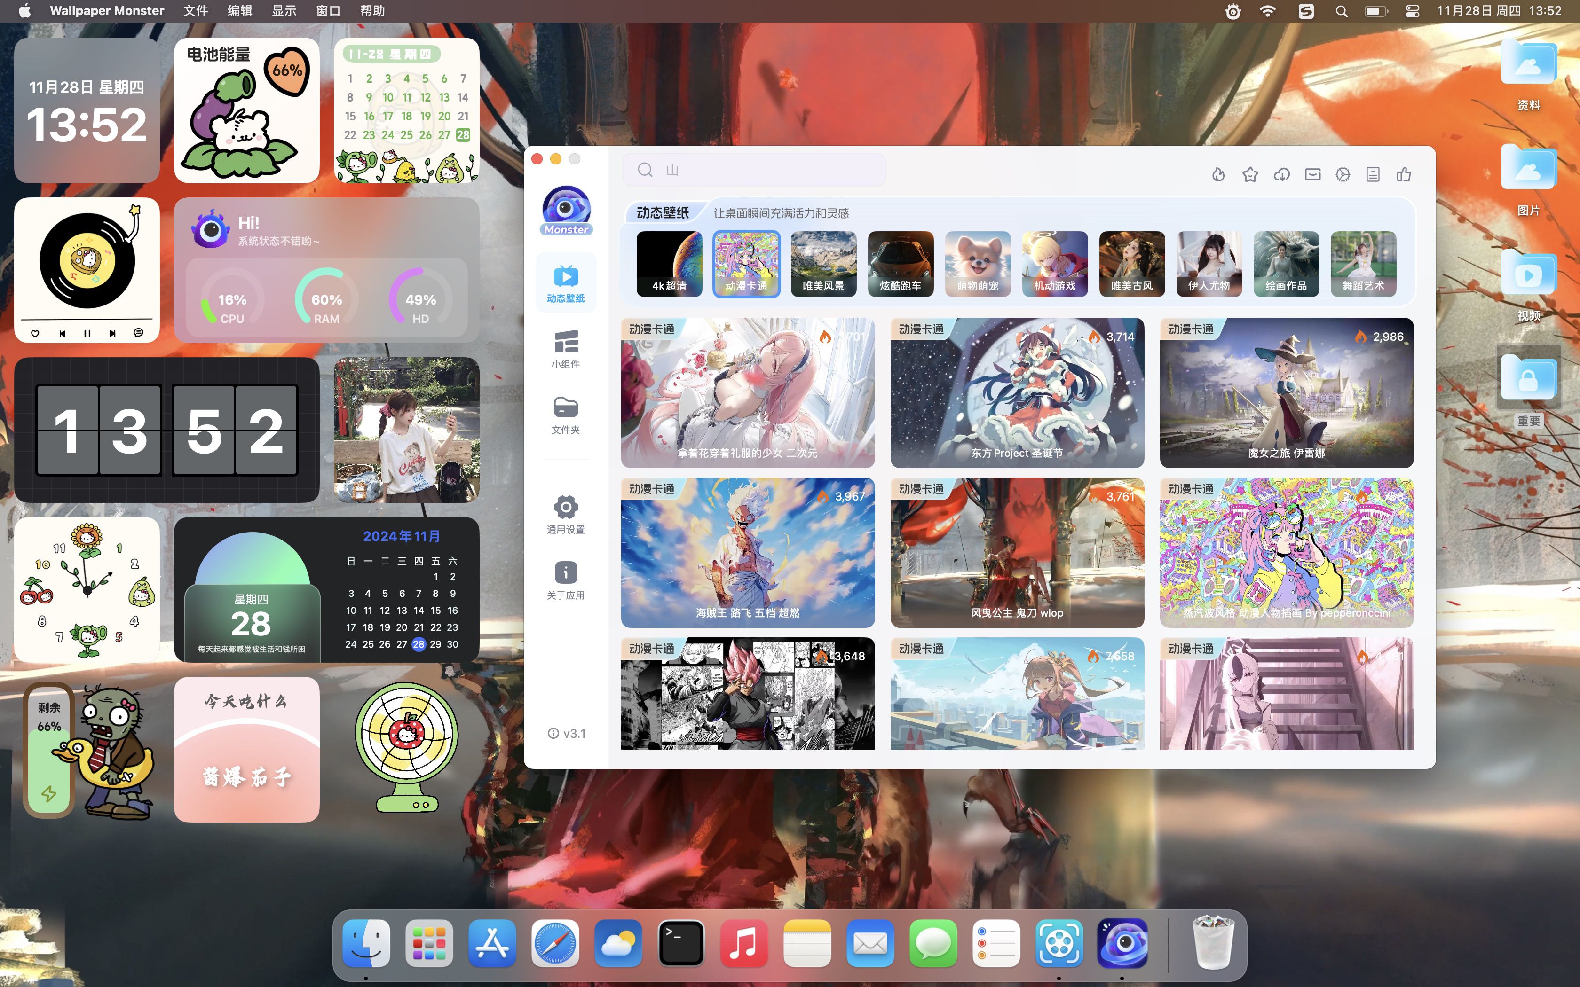Click the Spotlight search icon in menu bar
The image size is (1580, 987).
click(1341, 10)
